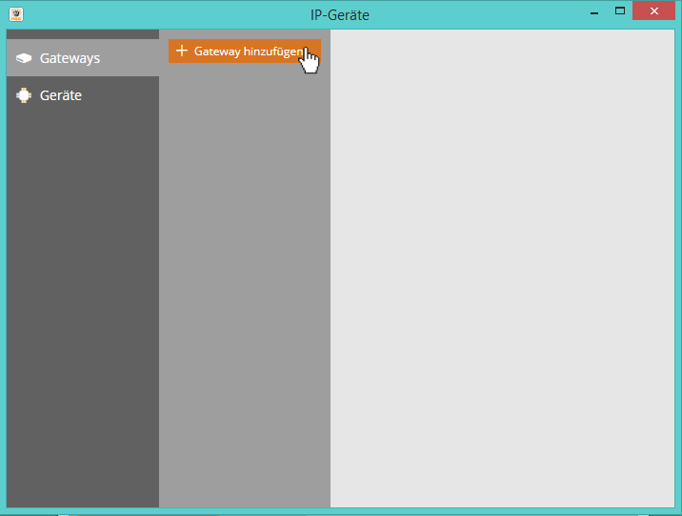Click empty dark sidebar area below Geräte
Viewport: 682px width, 516px height.
pyautogui.click(x=82, y=305)
